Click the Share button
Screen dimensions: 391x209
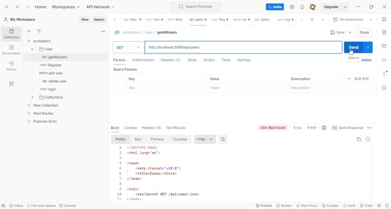pos(364,33)
